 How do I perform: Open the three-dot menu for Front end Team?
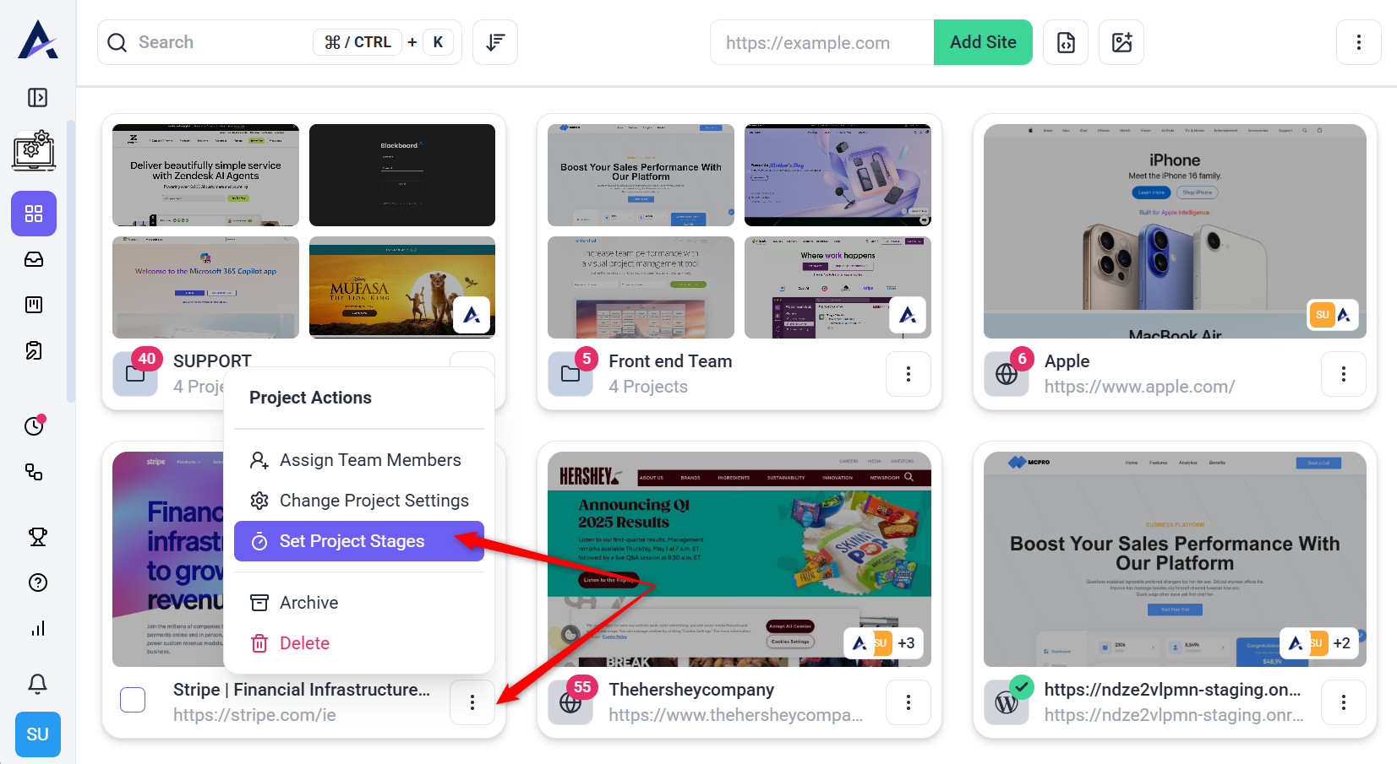[x=908, y=374]
